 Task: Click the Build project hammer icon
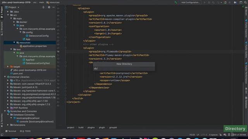(176, 2)
